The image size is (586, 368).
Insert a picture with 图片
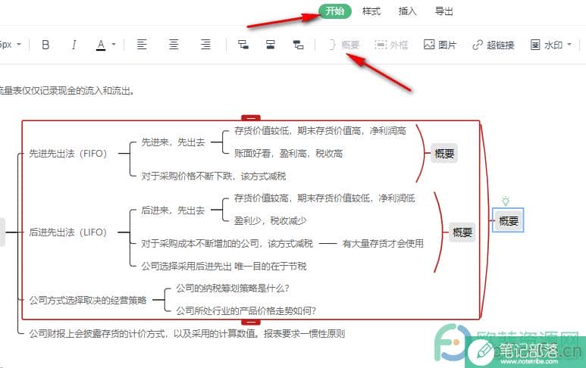pos(440,45)
